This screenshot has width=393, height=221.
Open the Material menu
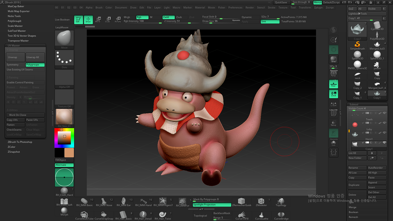point(200,8)
